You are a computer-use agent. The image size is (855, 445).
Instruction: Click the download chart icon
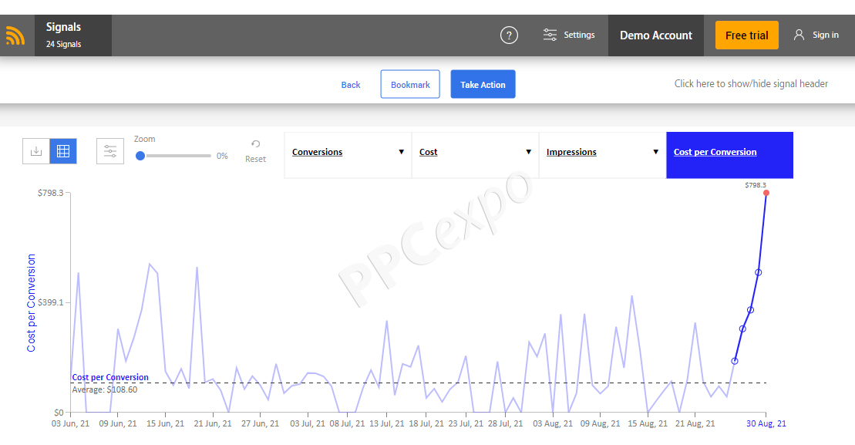tap(36, 151)
